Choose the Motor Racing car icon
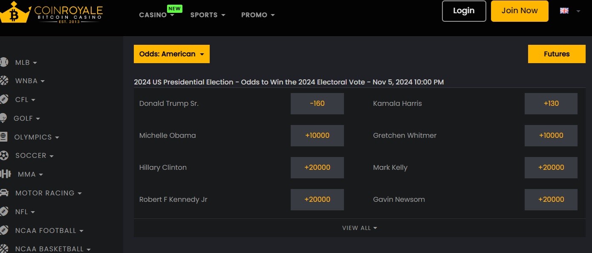Image resolution: width=592 pixels, height=253 pixels. (x=4, y=193)
